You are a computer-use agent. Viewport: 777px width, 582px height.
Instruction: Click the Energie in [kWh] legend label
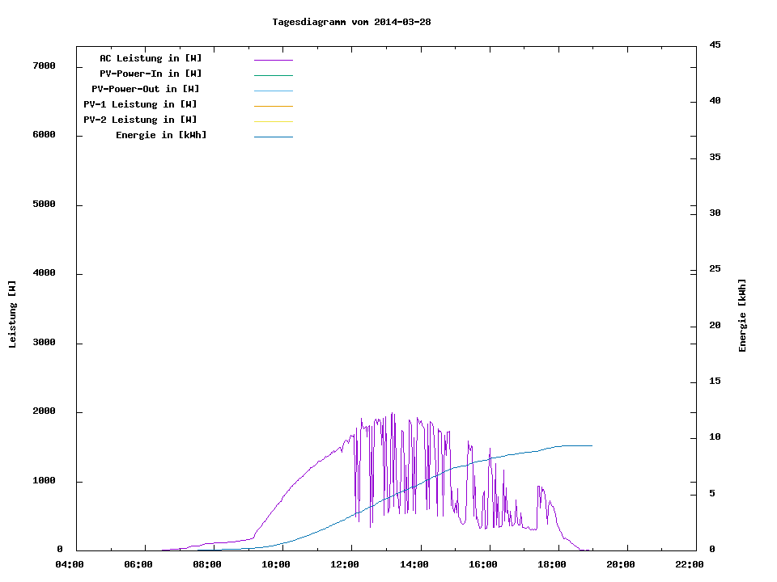161,135
